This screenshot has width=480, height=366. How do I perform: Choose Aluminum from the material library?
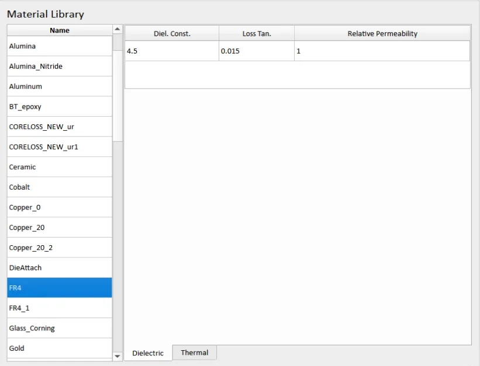tap(59, 86)
